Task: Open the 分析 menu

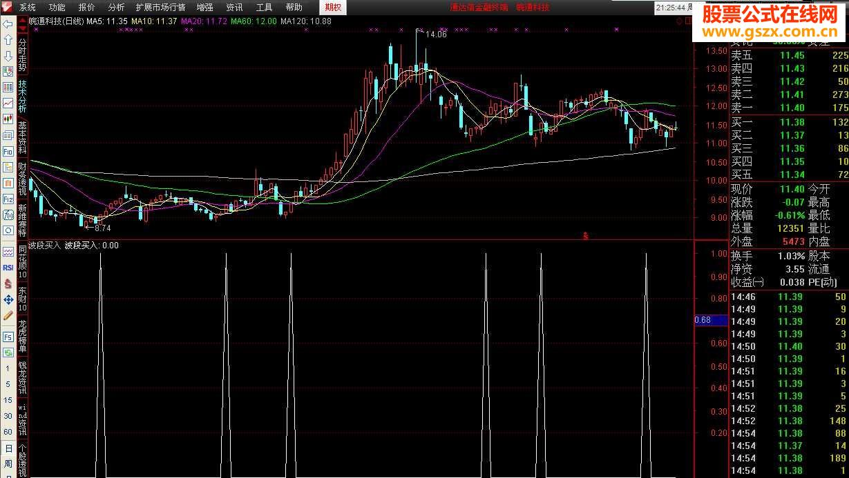Action: click(x=117, y=8)
